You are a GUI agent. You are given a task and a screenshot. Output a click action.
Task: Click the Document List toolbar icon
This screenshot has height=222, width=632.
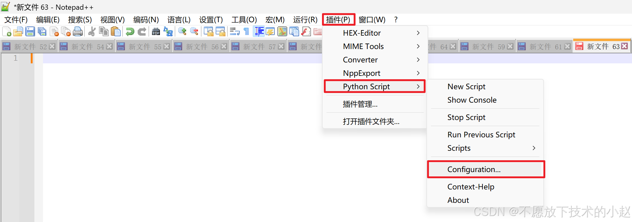(294, 32)
